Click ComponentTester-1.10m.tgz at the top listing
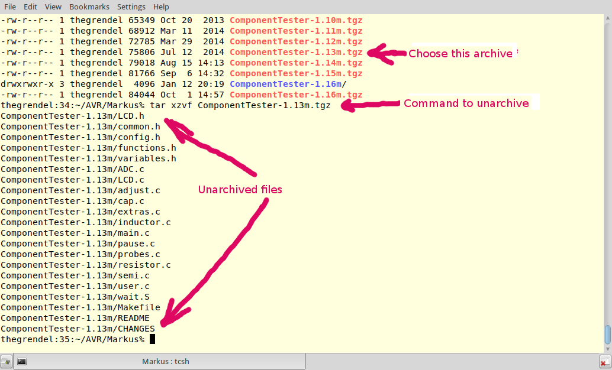 tap(295, 20)
